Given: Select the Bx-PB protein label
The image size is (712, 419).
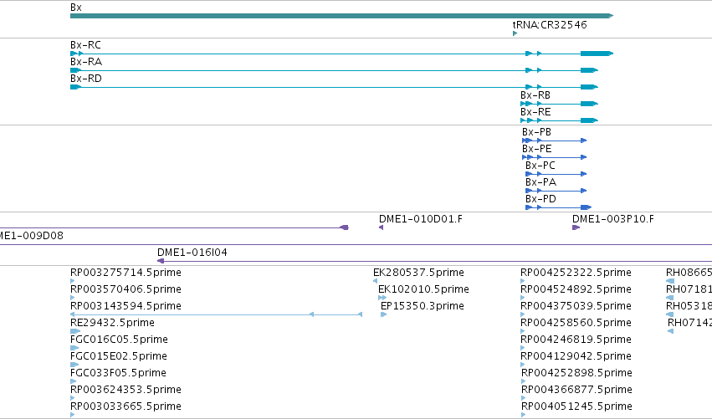Looking at the screenshot, I should [x=536, y=132].
